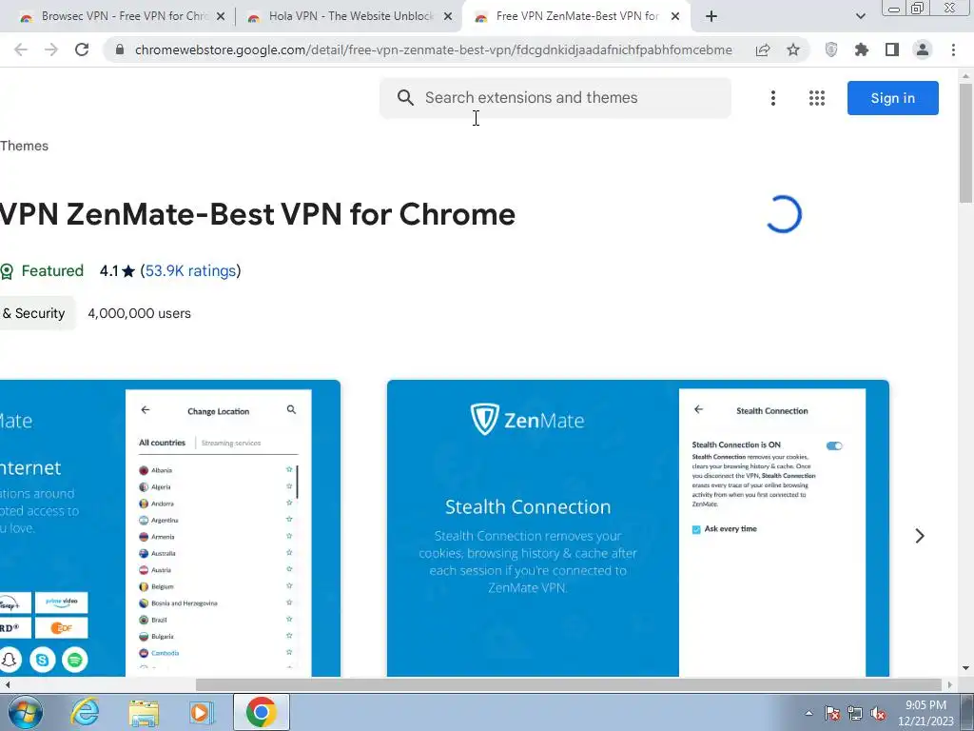Close the Browsec VPN tab
Screen dimensions: 974x731
point(221,17)
